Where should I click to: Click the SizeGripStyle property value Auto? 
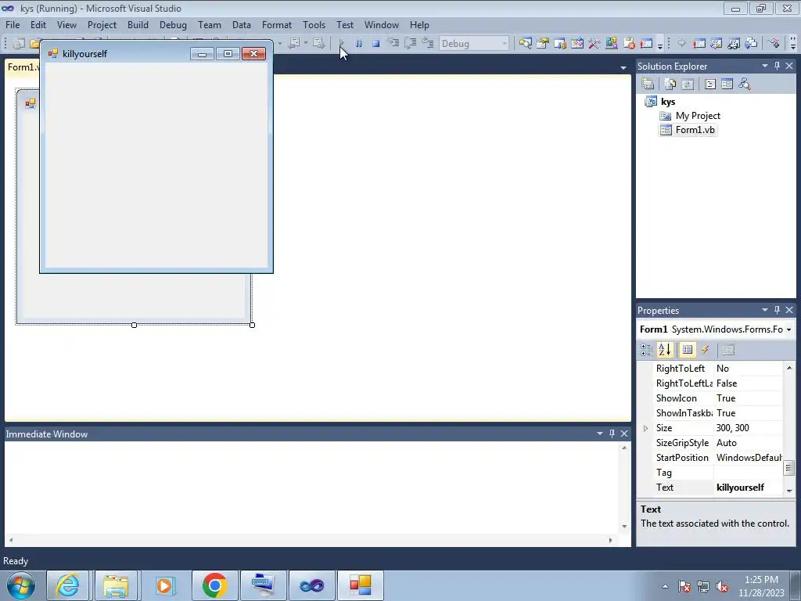[x=727, y=443]
